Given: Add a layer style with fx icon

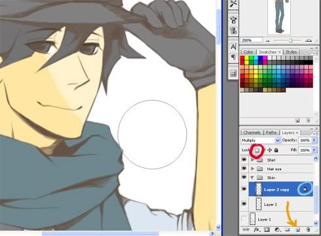Looking at the screenshot, I should point(256,229).
